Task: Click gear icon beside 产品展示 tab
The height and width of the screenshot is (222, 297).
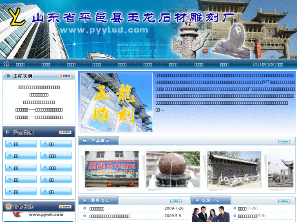Action: (85, 141)
